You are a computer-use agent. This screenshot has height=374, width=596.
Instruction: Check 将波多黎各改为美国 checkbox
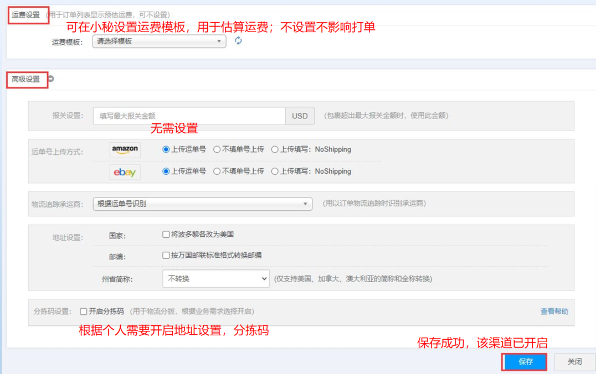coord(166,235)
